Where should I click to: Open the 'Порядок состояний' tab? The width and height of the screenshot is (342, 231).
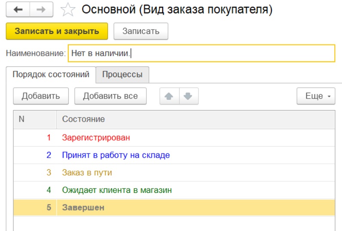(x=51, y=75)
